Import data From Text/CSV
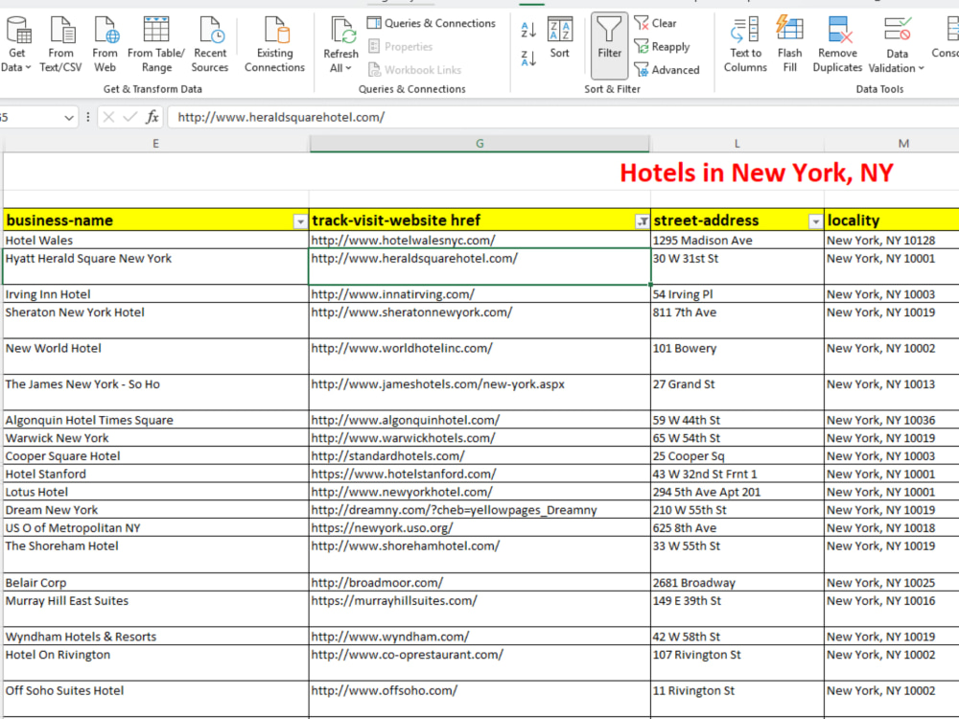Screen dimensions: 959x719 pos(60,45)
